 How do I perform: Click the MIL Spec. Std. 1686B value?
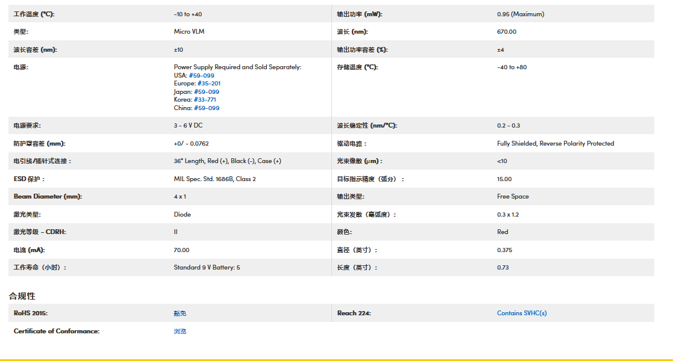point(214,179)
